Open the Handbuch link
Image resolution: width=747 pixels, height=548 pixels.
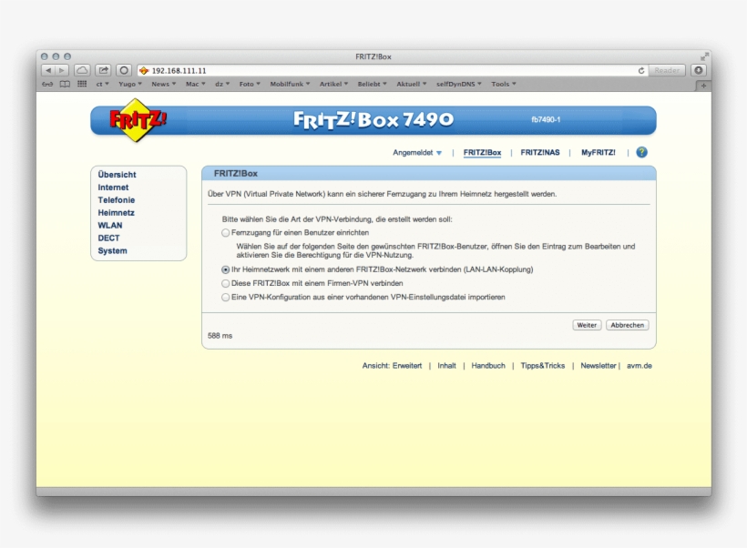[488, 365]
